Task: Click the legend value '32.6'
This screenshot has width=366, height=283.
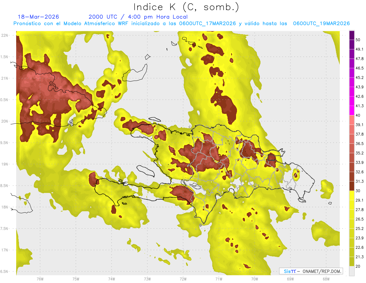Action: pos(360,172)
